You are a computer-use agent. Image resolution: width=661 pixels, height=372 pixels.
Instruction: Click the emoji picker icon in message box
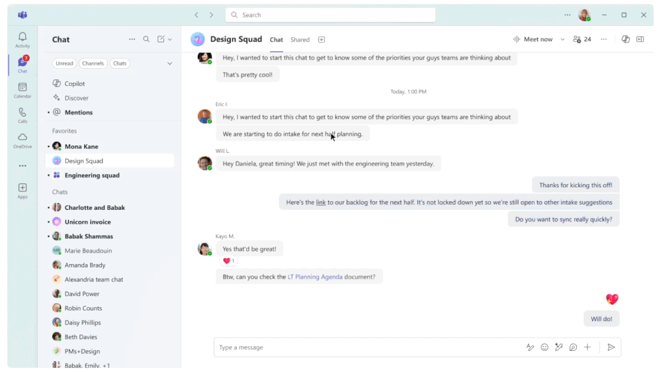pos(545,347)
